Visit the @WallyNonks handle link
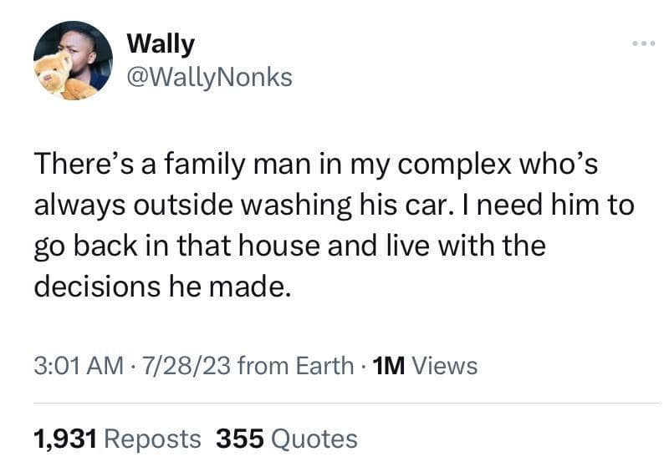This screenshot has height=472, width=664. tap(209, 77)
